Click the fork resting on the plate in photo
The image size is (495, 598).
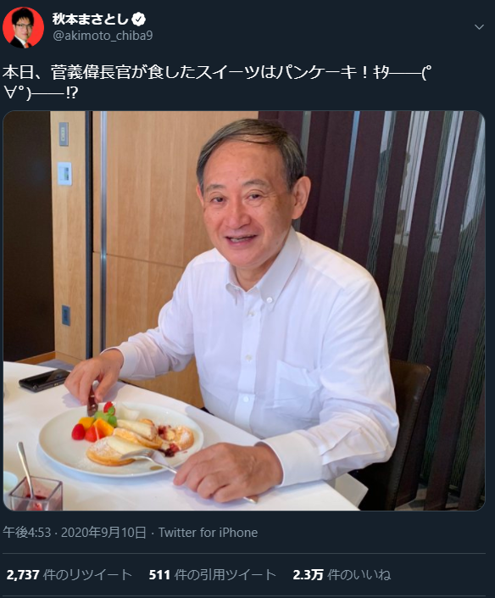(x=153, y=461)
